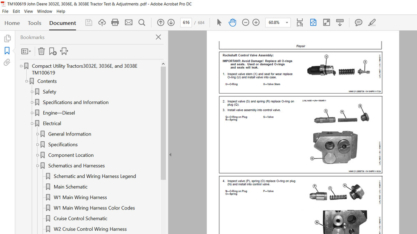The height and width of the screenshot is (234, 417).
Task: Click the bookmarks panel vertical scrollbar
Action: 163,123
